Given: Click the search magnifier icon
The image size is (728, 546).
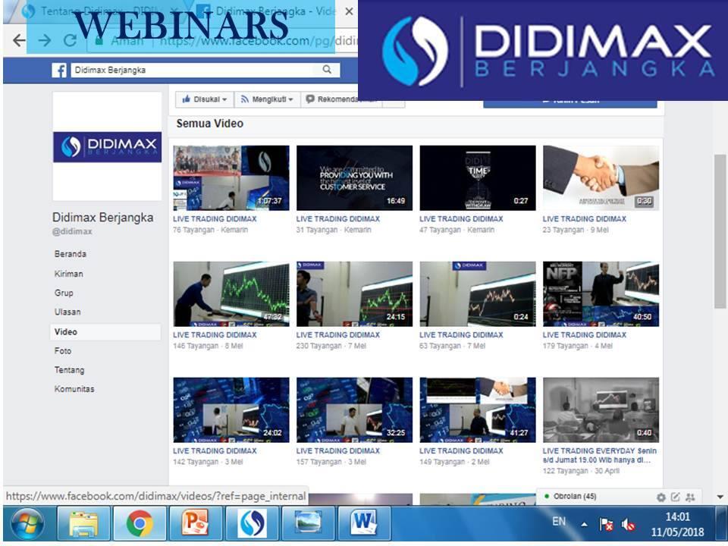Looking at the screenshot, I should pyautogui.click(x=327, y=70).
